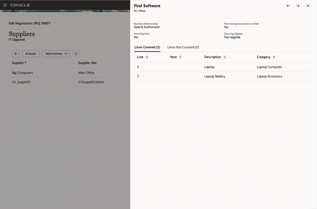317x209 pixels.
Task: Click the CVSuppA01Site01 supplier site
Action: coord(91,82)
